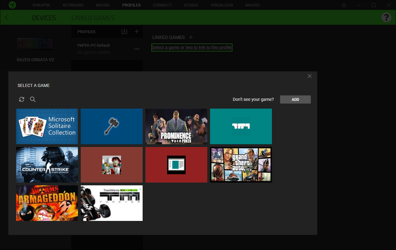This screenshot has width=396, height=250.
Task: Switch to MOUSE tab
Action: pos(103,5)
